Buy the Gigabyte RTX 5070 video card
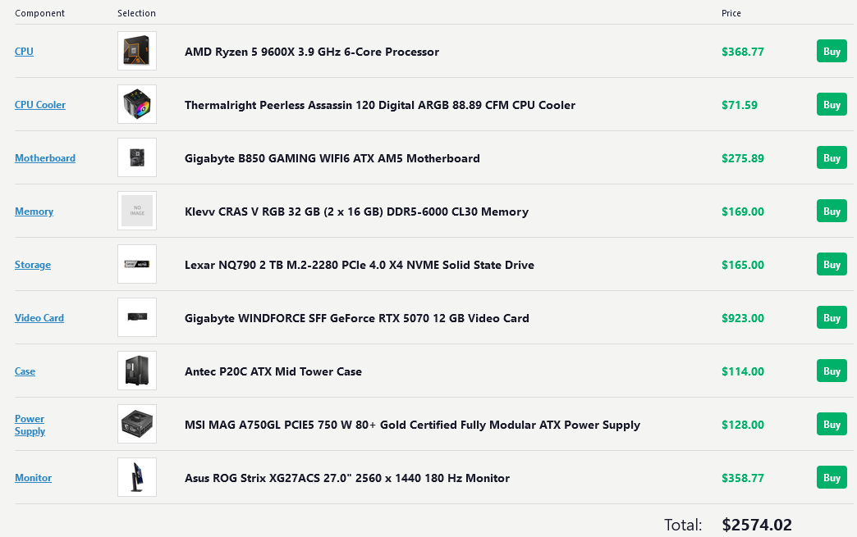The image size is (857, 537). coord(832,317)
